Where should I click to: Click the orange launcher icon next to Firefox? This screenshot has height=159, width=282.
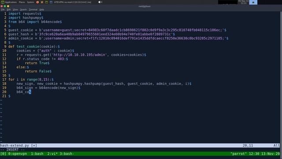(x=42, y=2)
